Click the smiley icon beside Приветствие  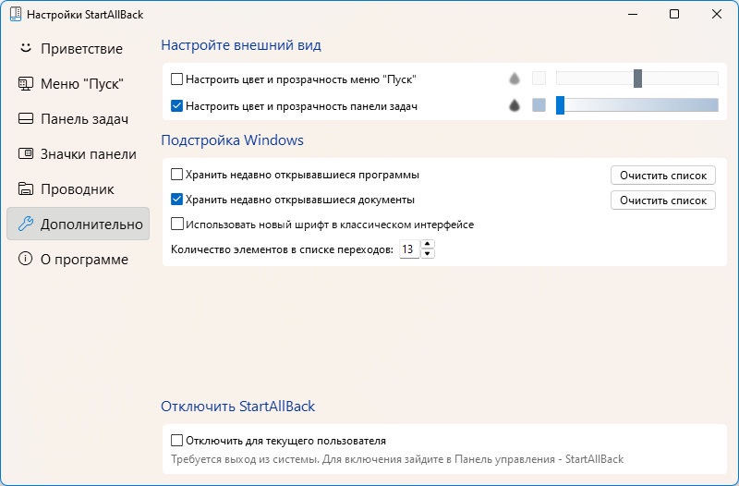26,48
